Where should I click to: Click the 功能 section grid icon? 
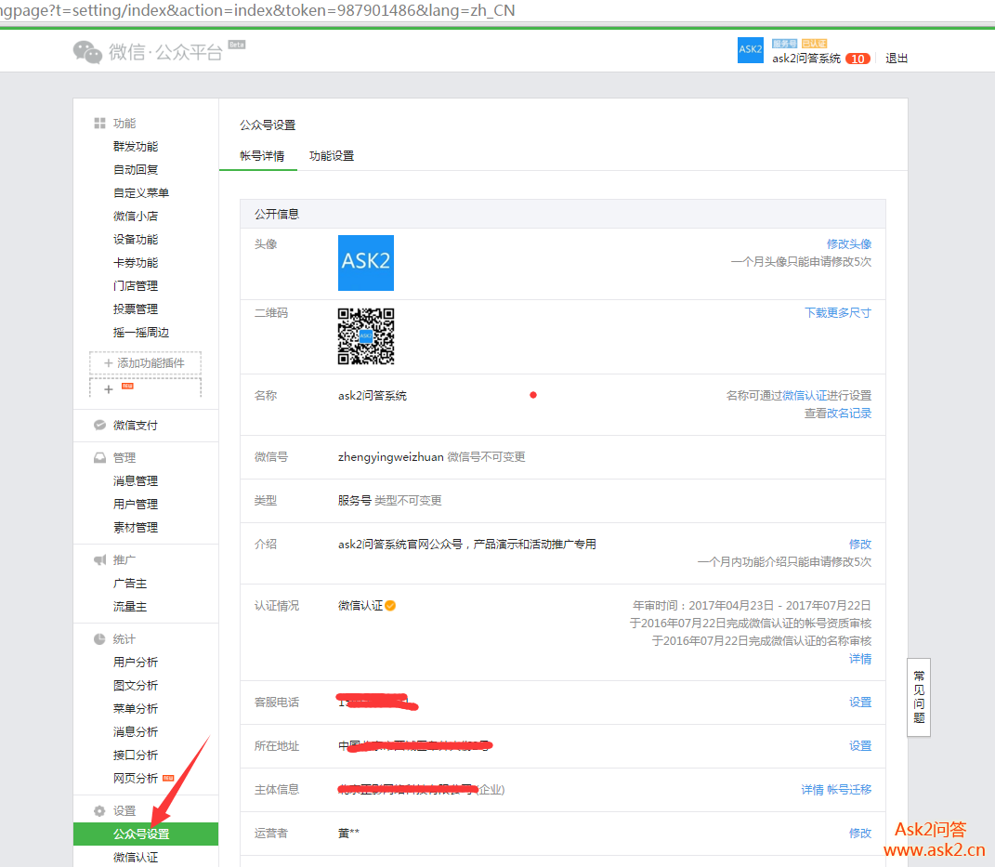pyautogui.click(x=99, y=124)
